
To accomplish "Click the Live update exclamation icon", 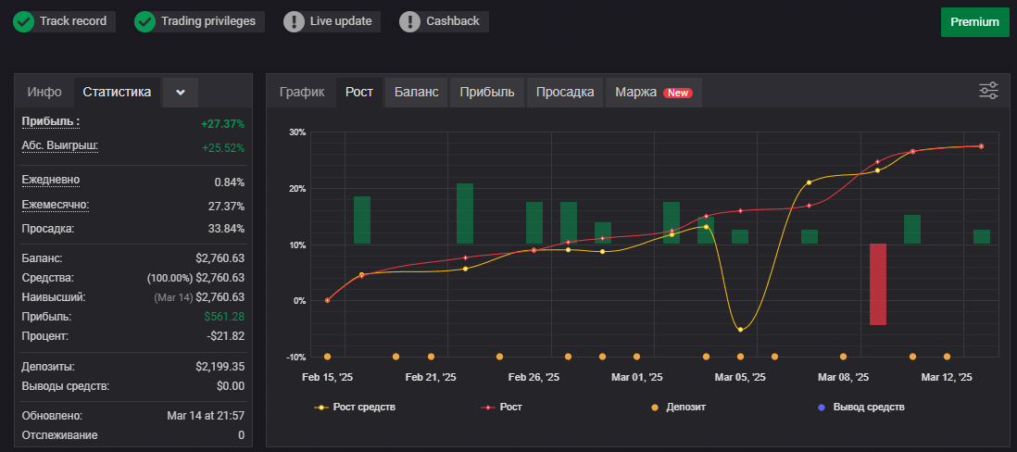I will pyautogui.click(x=295, y=21).
